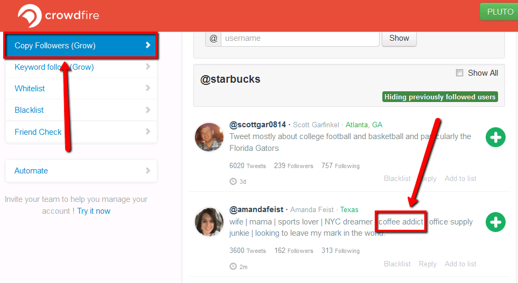Expand Blacklist chevron arrow in sidebar
This screenshot has width=518, height=283.
click(x=148, y=110)
